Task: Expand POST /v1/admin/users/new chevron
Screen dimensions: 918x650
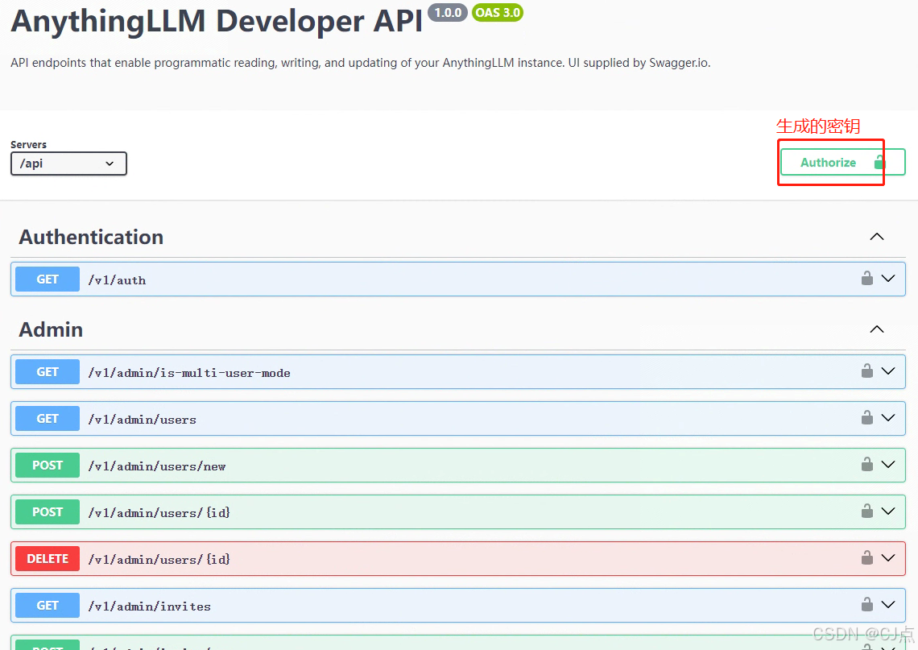Action: coord(888,465)
